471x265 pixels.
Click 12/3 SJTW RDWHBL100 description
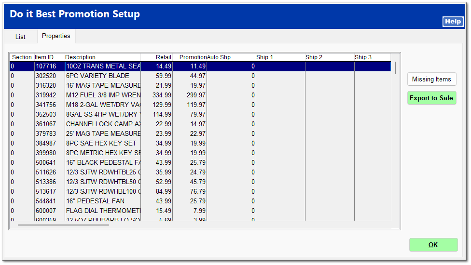point(103,191)
